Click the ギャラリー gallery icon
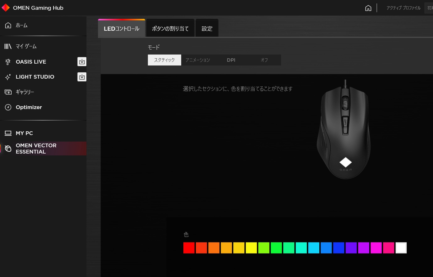 pos(8,92)
